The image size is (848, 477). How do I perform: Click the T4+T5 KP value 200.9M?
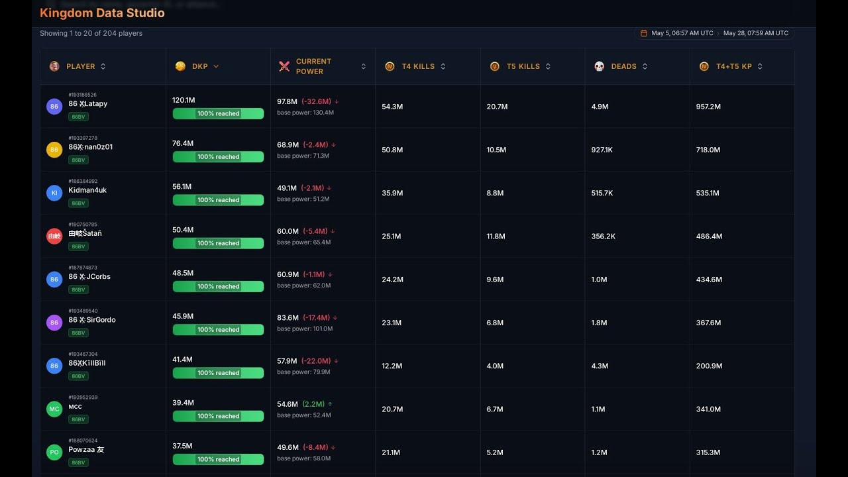coord(708,366)
